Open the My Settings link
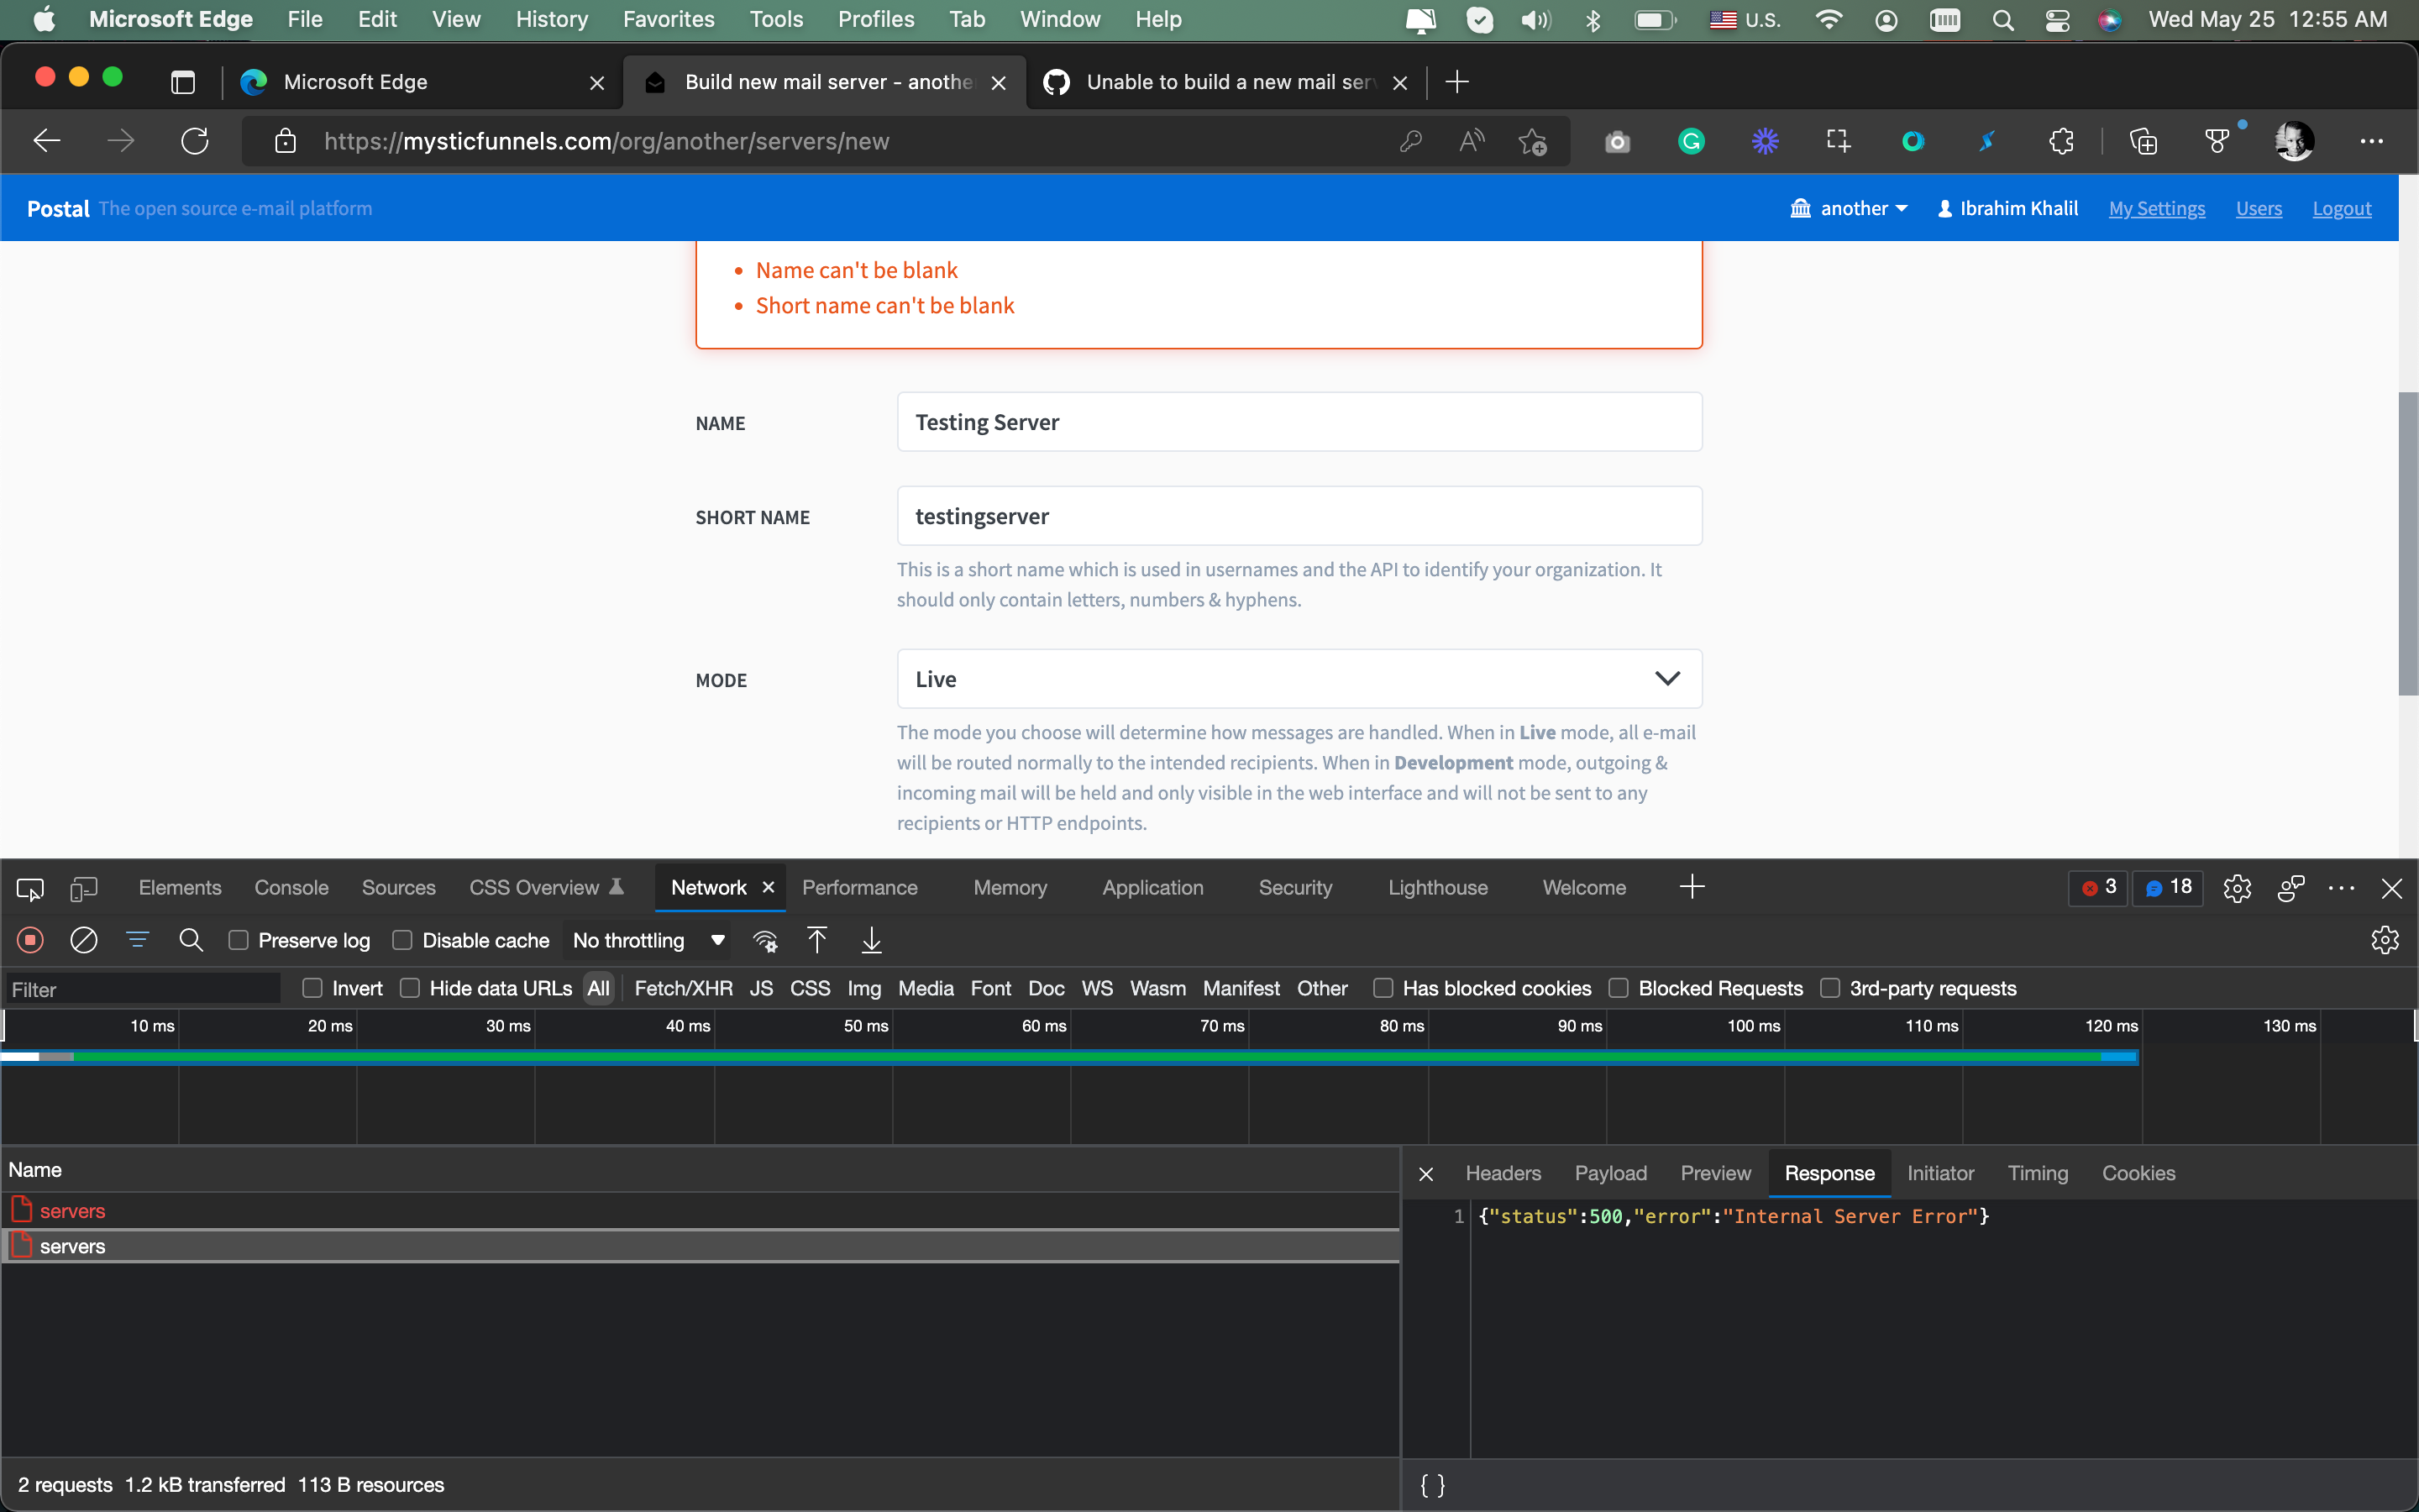 coord(2156,208)
